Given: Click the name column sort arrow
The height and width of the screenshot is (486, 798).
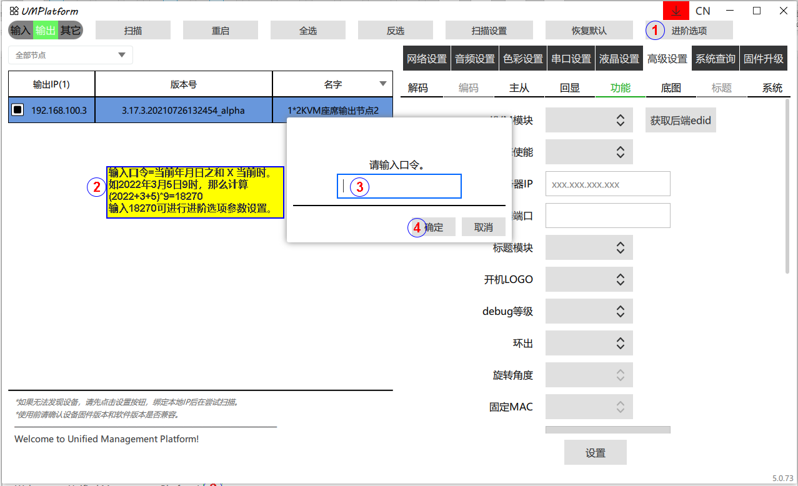Looking at the screenshot, I should point(383,84).
